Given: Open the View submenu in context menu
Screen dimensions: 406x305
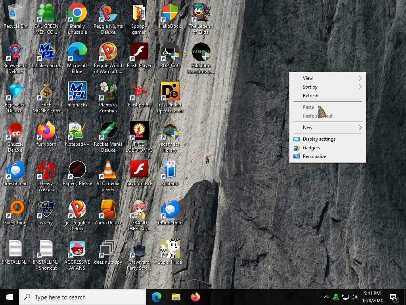Looking at the screenshot, I should (x=327, y=78).
